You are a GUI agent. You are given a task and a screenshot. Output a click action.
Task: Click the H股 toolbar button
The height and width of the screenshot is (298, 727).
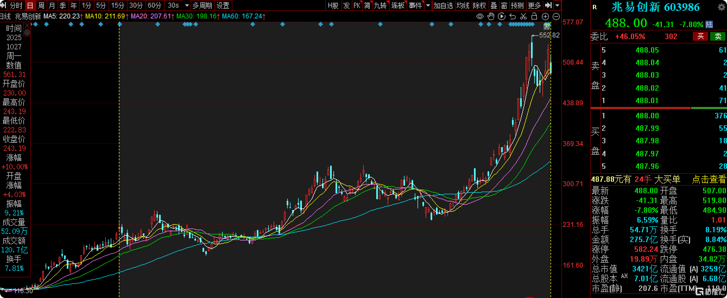click(x=333, y=5)
